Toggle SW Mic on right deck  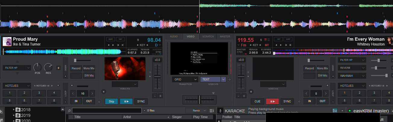pyautogui.click(x=322, y=76)
